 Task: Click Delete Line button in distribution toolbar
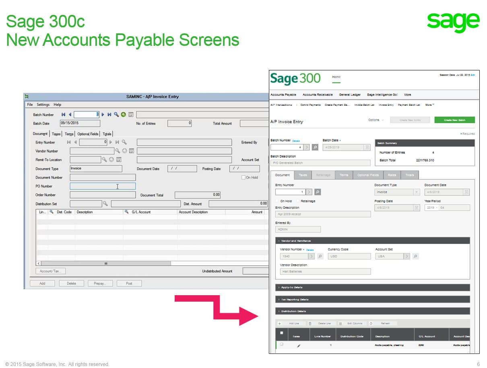[322, 323]
